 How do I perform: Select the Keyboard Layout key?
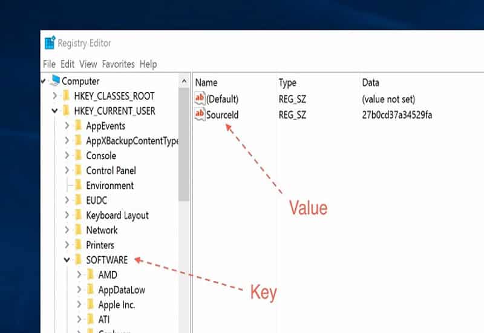(x=117, y=216)
